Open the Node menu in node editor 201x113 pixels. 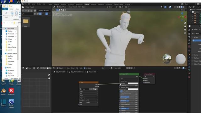click(x=81, y=68)
